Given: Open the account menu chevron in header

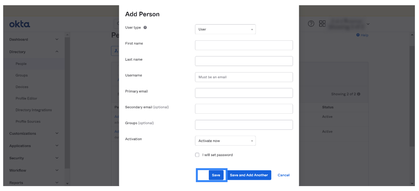Looking at the screenshot, I should click(x=368, y=24).
